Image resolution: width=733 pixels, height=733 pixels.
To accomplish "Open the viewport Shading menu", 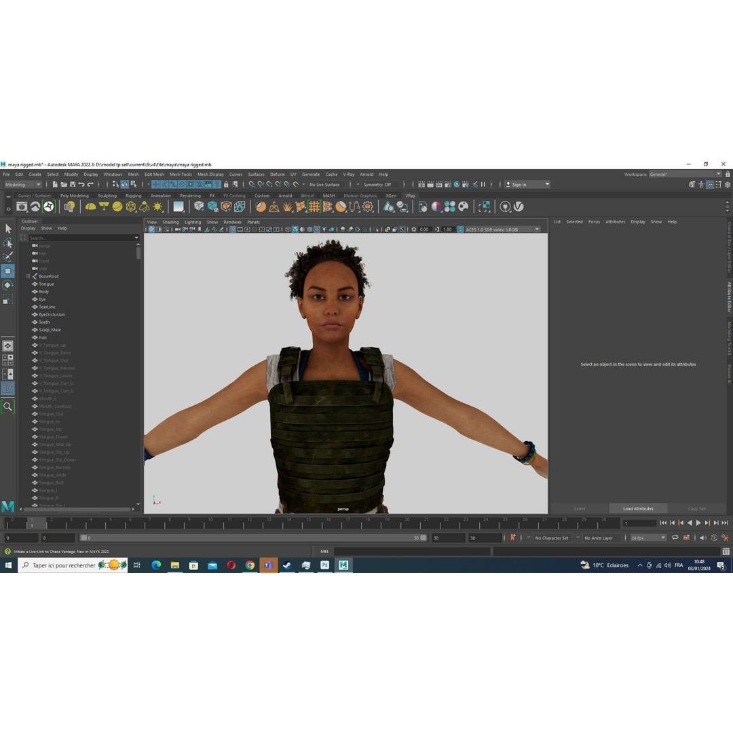I will 170,222.
